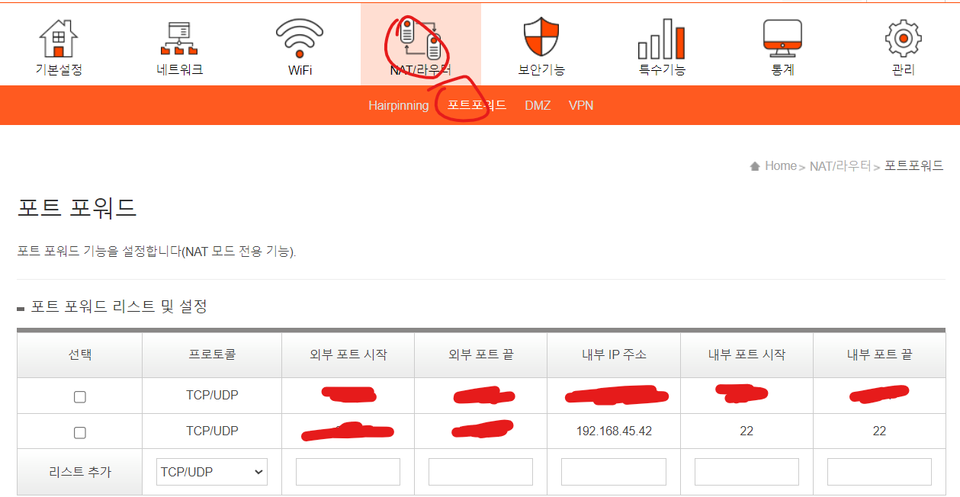Open the 네트워크 network icon
Image resolution: width=960 pixels, height=497 pixels.
point(179,40)
